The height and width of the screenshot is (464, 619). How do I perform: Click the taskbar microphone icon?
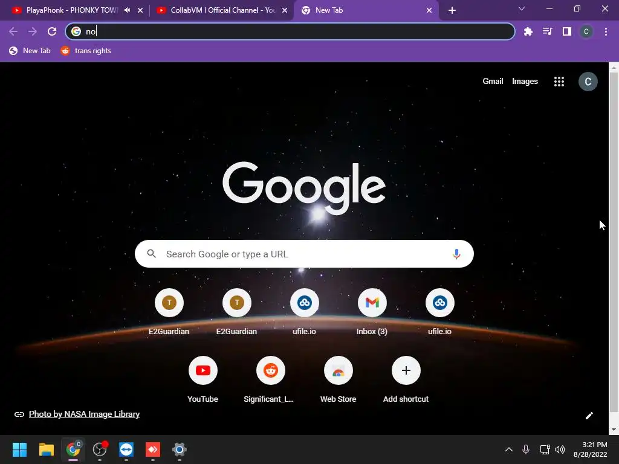tap(526, 449)
